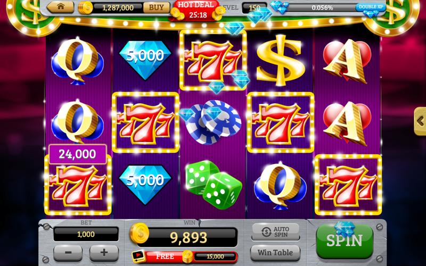Go to the home lobby icon
Image resolution: width=426 pixels, height=266 pixels.
coord(60,7)
